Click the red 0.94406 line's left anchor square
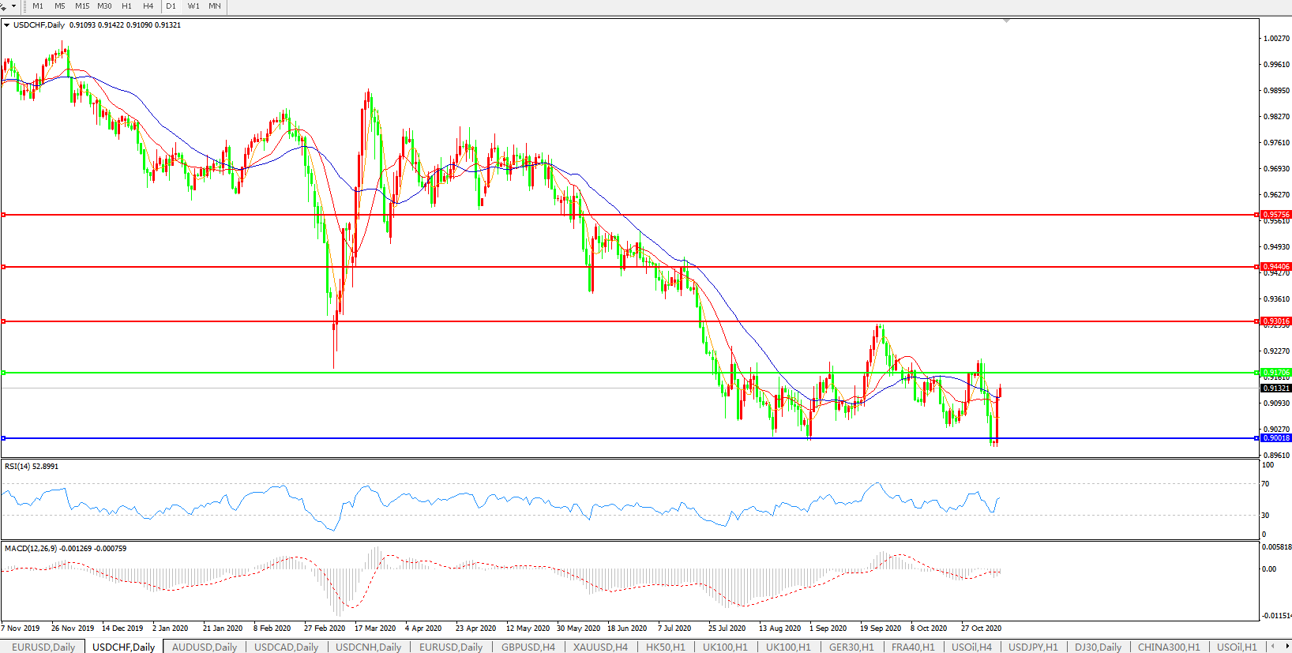Viewport: 1292px width, 653px height. [x=4, y=267]
